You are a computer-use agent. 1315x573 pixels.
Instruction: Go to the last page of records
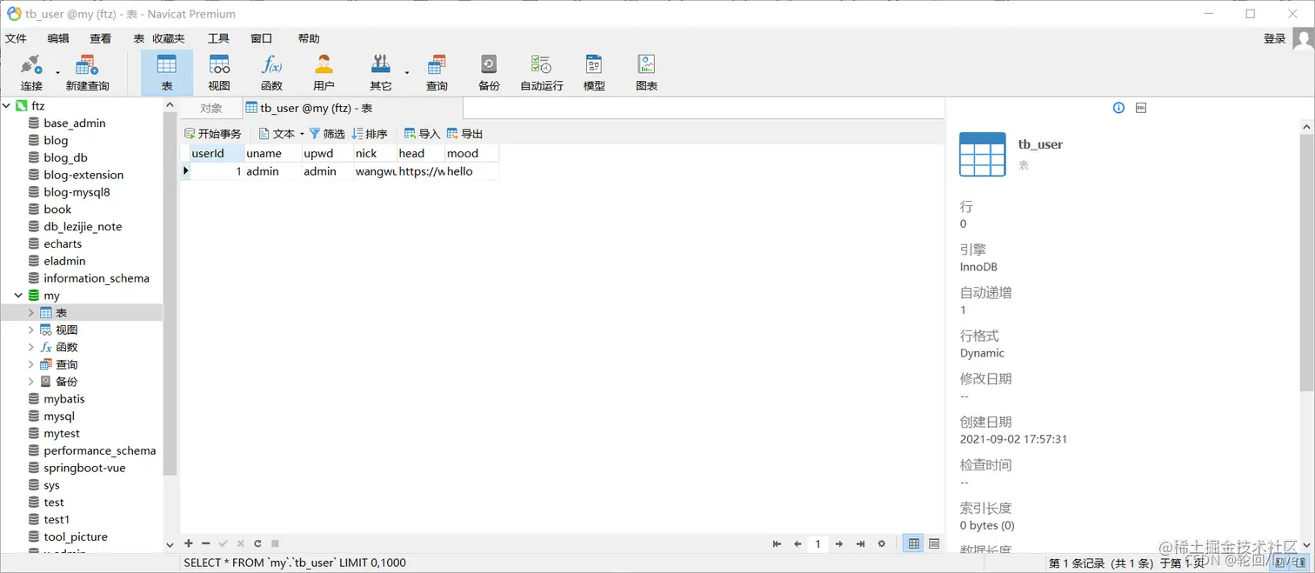click(860, 544)
